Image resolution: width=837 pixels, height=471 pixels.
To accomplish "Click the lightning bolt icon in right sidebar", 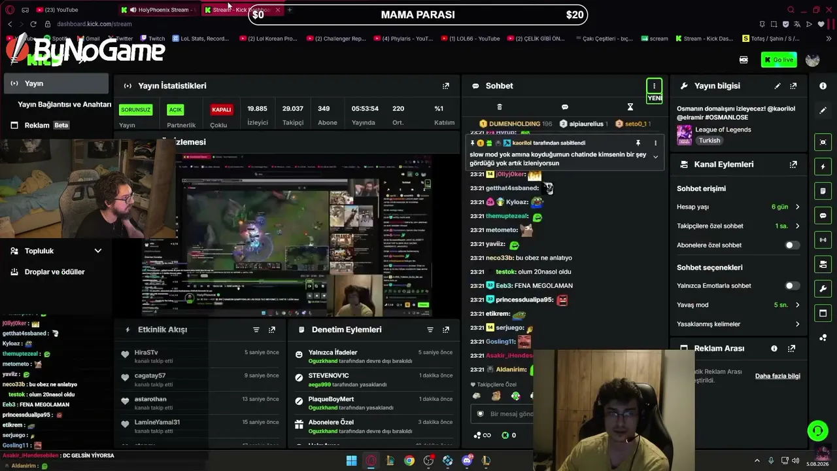I will point(823,167).
